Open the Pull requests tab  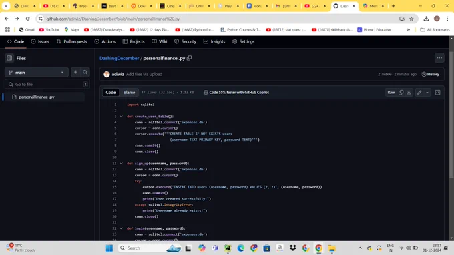(x=72, y=41)
